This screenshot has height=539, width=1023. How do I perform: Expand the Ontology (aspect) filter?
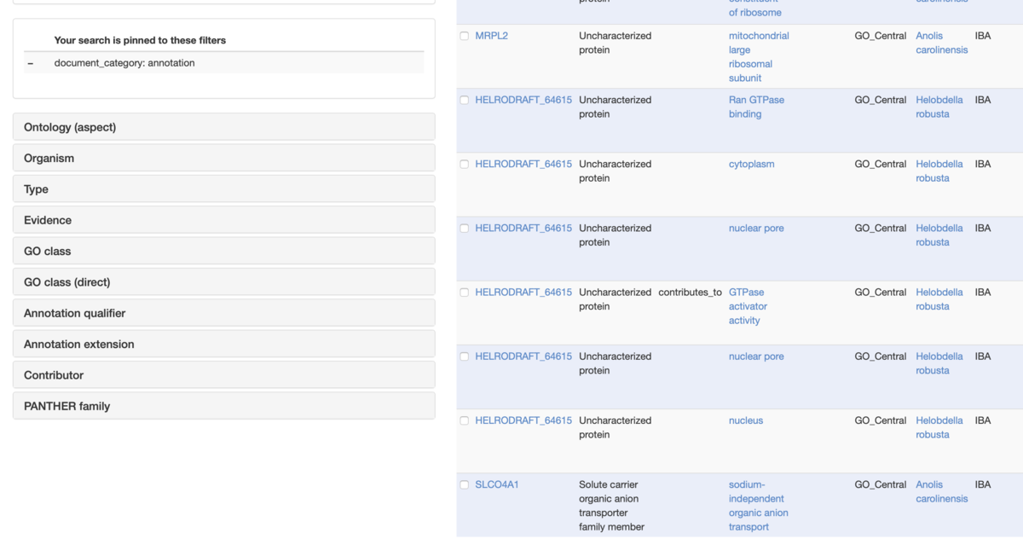pyautogui.click(x=224, y=127)
